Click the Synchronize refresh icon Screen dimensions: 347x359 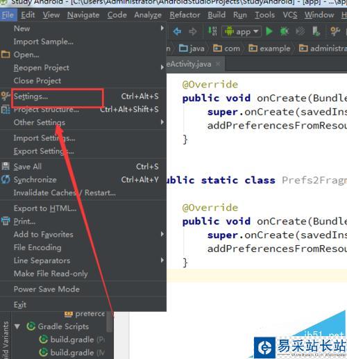pos(6,179)
